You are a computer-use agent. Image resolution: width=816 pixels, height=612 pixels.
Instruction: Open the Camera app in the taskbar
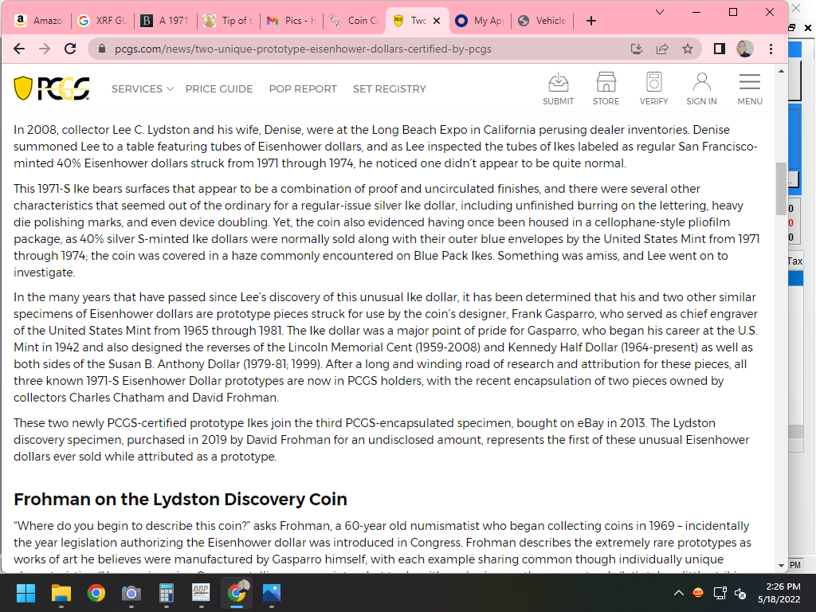click(x=131, y=593)
